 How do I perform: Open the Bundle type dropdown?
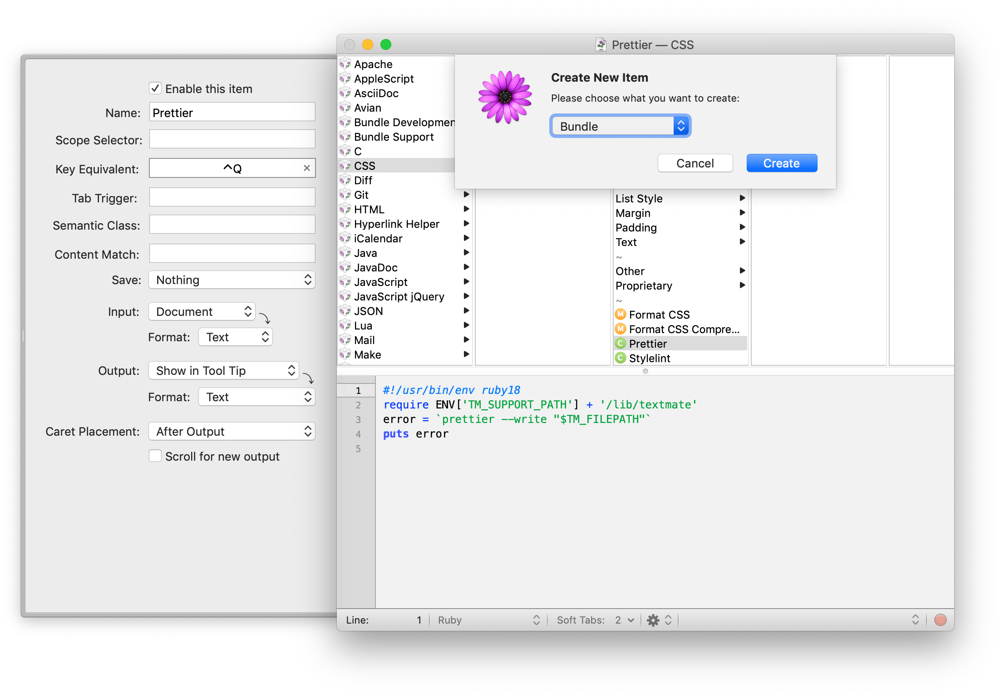click(x=620, y=126)
